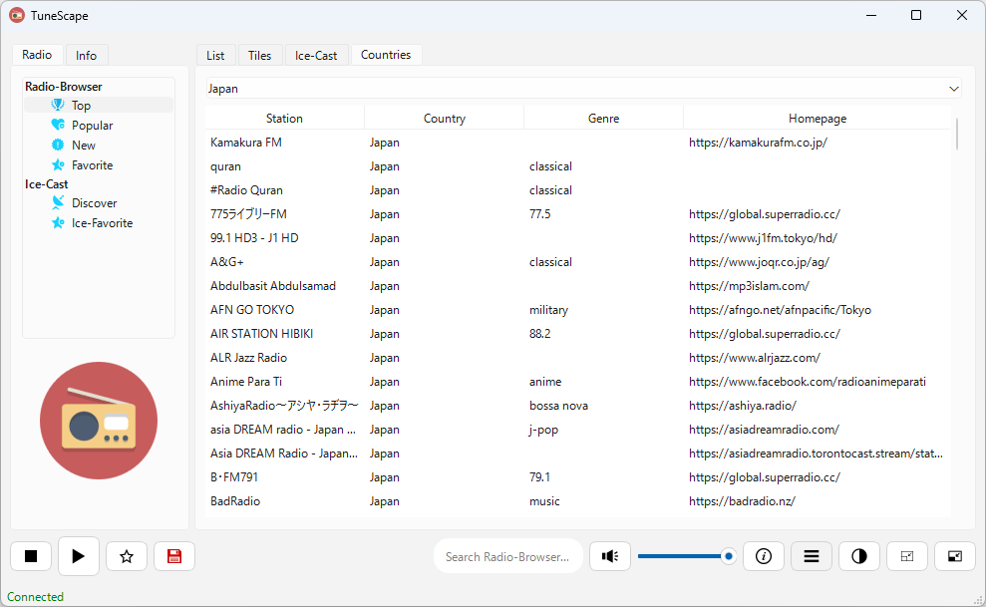
Task: Switch to the Tiles tab
Action: (259, 55)
